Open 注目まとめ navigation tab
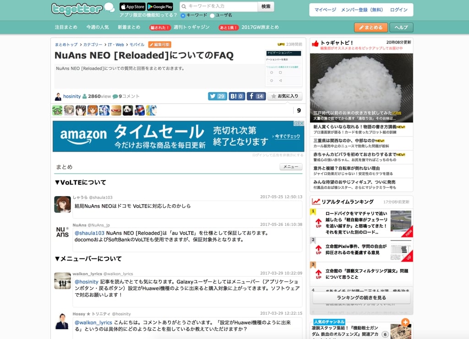 (x=66, y=27)
